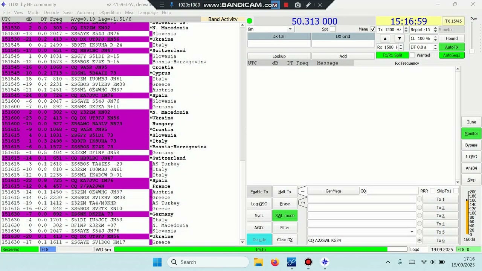Open the DXpedition menu

(x=110, y=12)
